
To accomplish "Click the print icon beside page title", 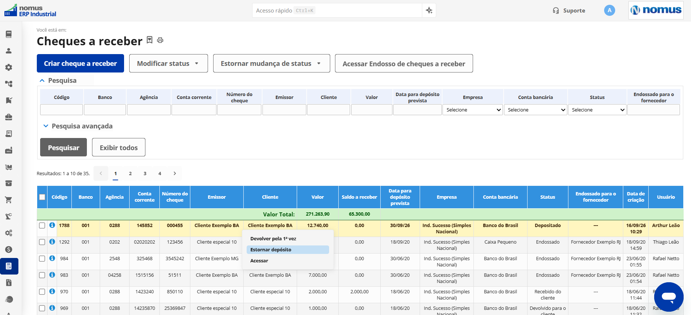I will (160, 40).
